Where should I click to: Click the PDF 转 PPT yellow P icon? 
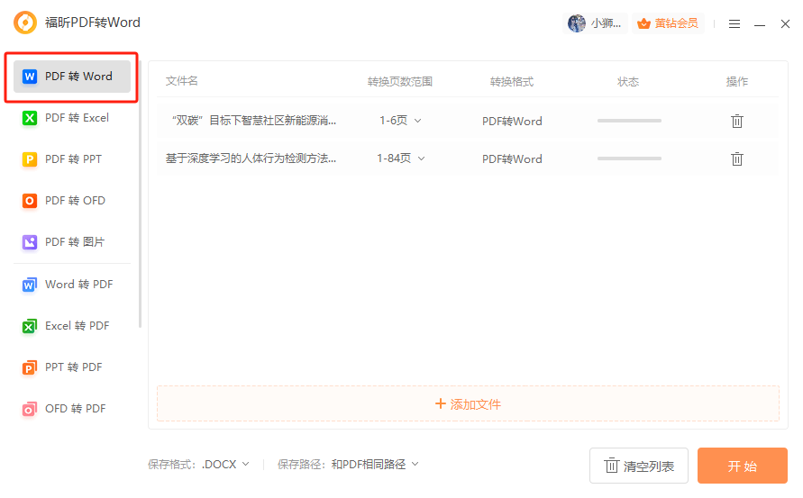tap(30, 159)
